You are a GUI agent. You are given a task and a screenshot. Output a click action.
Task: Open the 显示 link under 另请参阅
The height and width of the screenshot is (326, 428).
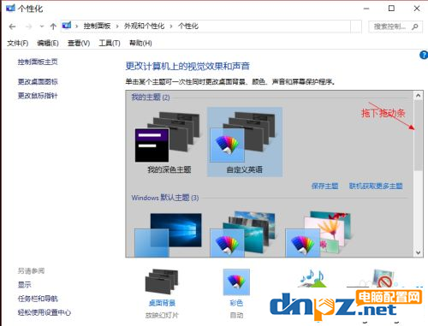click(x=24, y=285)
